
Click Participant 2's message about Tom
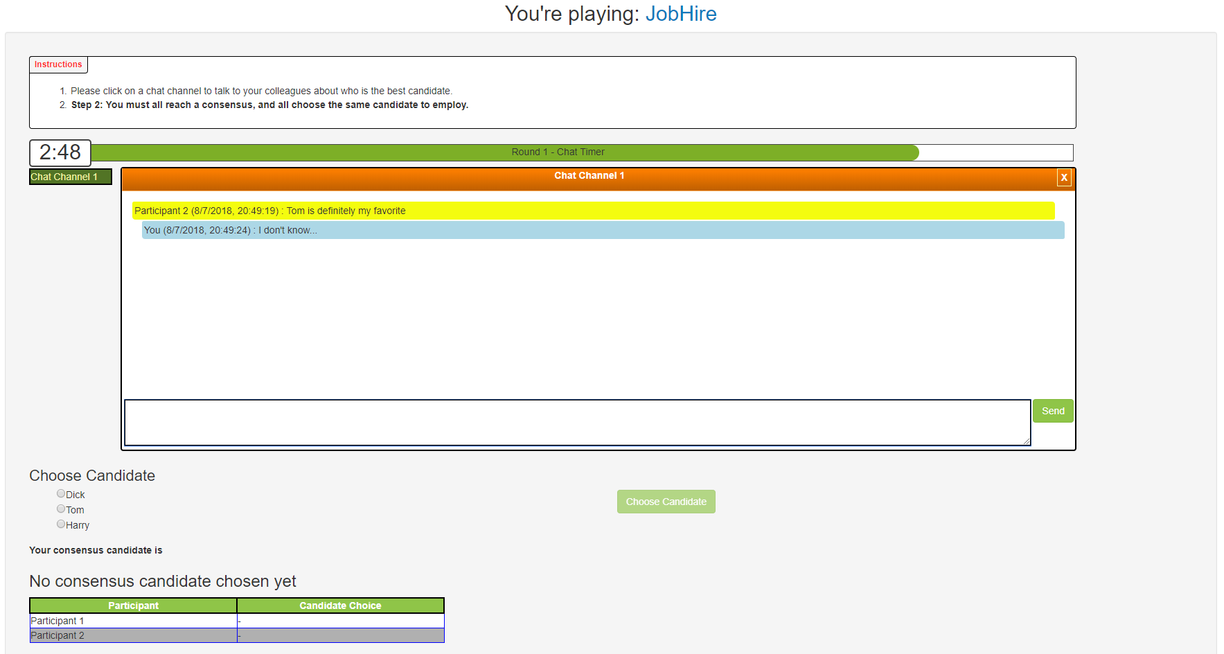pos(593,211)
